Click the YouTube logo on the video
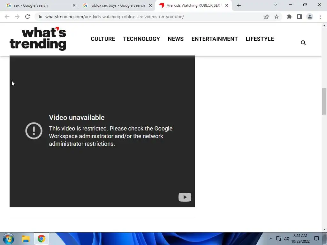The height and width of the screenshot is (245, 327). [x=185, y=197]
